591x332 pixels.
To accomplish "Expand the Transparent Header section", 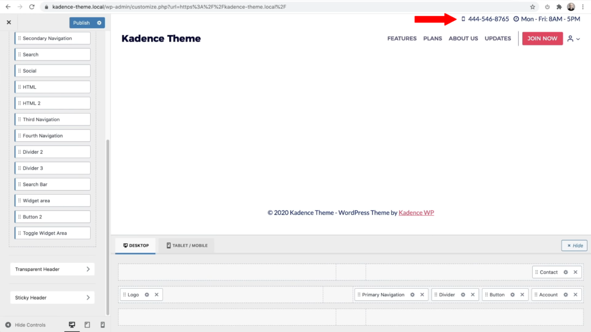I will (53, 269).
